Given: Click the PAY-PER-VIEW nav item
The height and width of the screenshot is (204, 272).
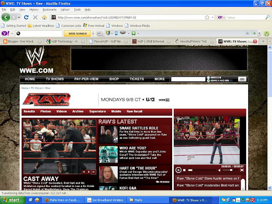Looking at the screenshot, I should [x=86, y=79].
